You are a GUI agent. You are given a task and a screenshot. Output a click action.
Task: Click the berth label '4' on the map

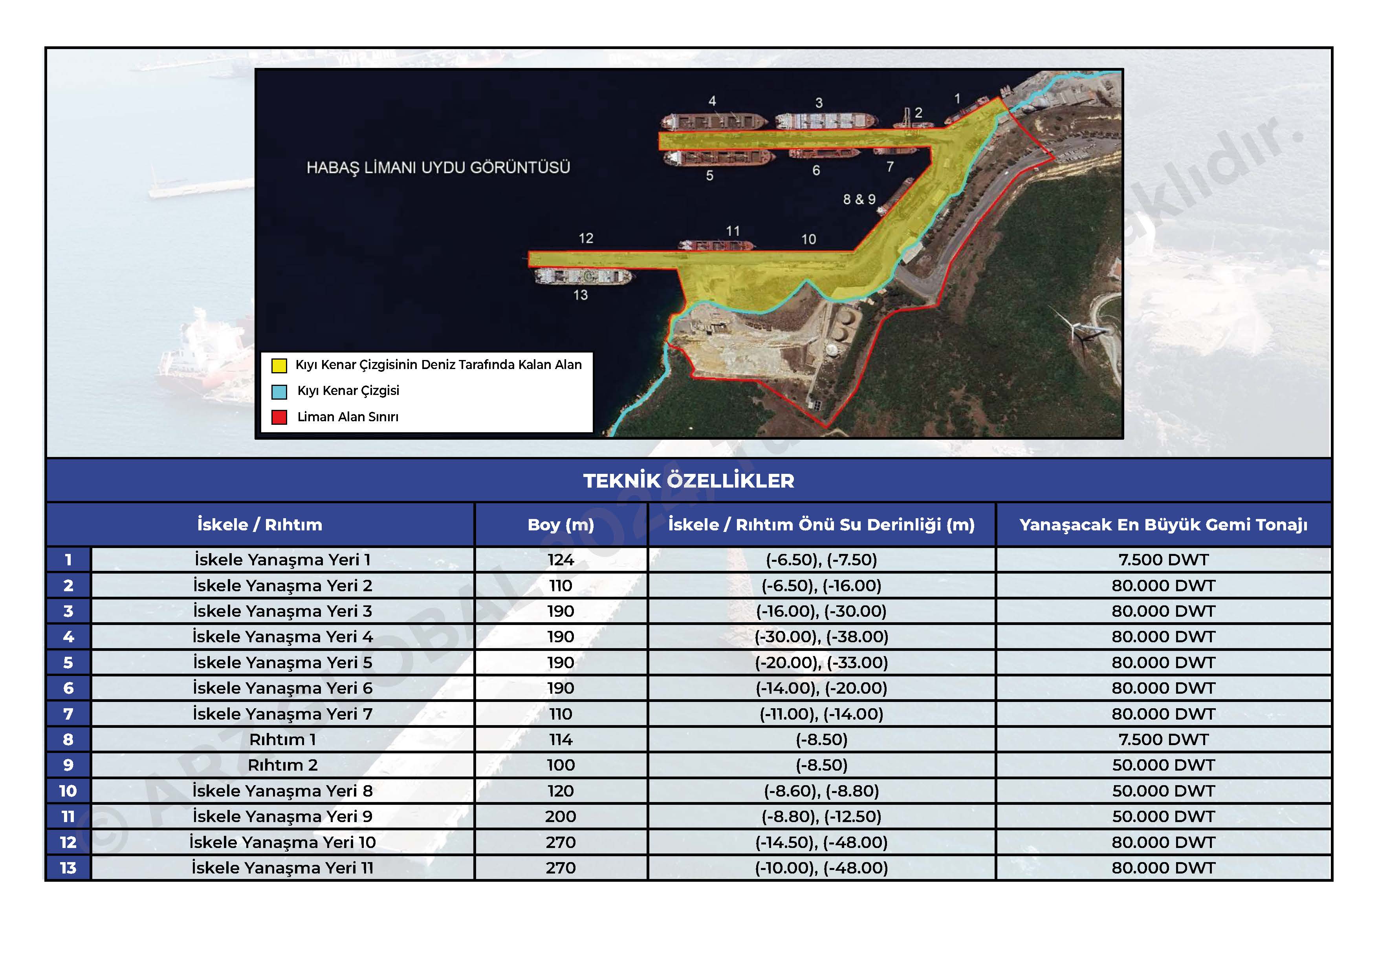click(713, 101)
